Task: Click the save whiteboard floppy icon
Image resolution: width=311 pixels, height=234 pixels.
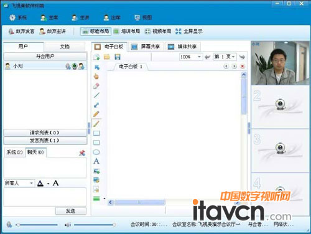Action: coord(118,57)
